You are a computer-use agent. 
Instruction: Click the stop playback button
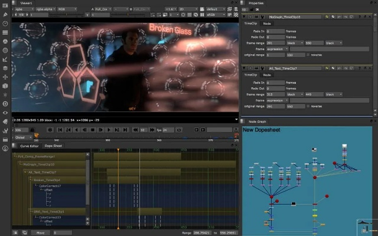coord(93,130)
